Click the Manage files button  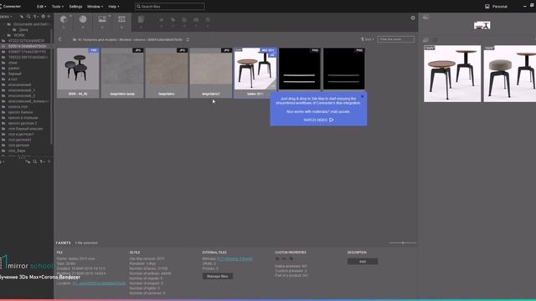pos(218,276)
